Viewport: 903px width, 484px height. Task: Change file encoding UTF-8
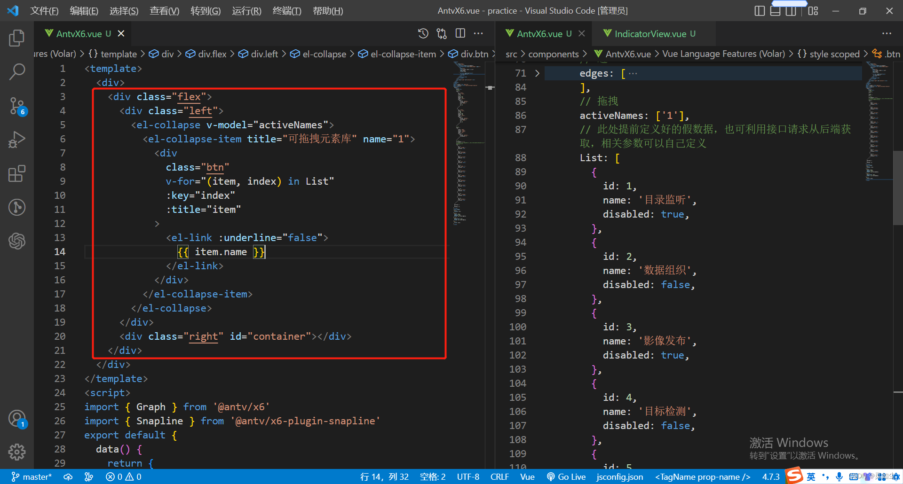tap(468, 477)
